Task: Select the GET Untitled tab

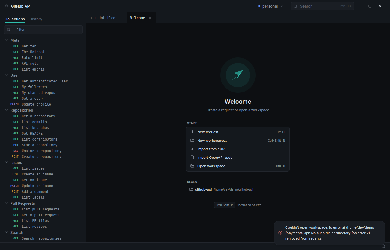Action: 106,18
